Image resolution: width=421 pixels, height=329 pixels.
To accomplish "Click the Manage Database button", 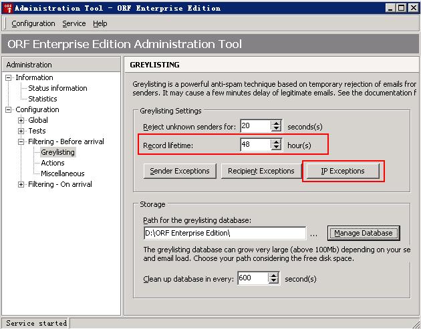I will (364, 233).
